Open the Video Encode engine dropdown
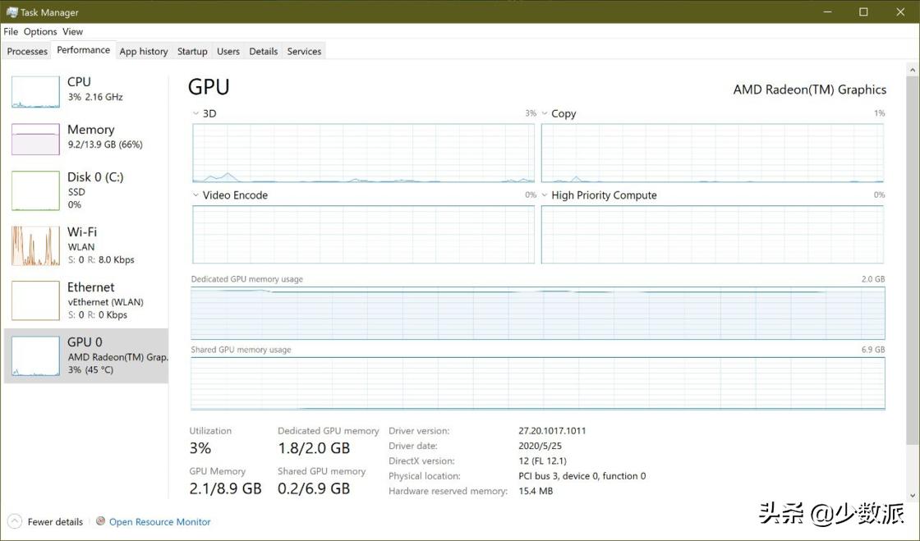The width and height of the screenshot is (920, 541). (x=195, y=195)
